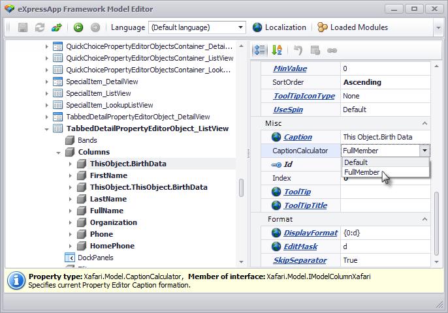448x313 pixels.
Task: Click the ToolTip property link
Action: pos(297,192)
